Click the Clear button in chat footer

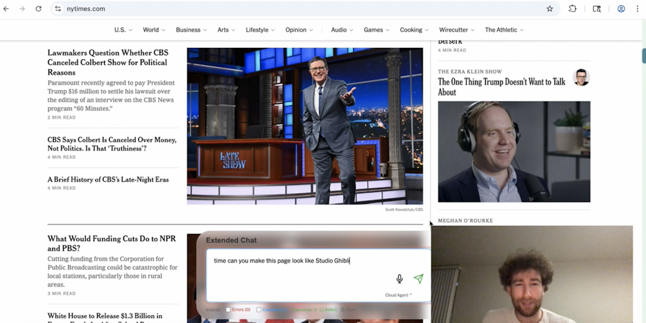[348, 310]
